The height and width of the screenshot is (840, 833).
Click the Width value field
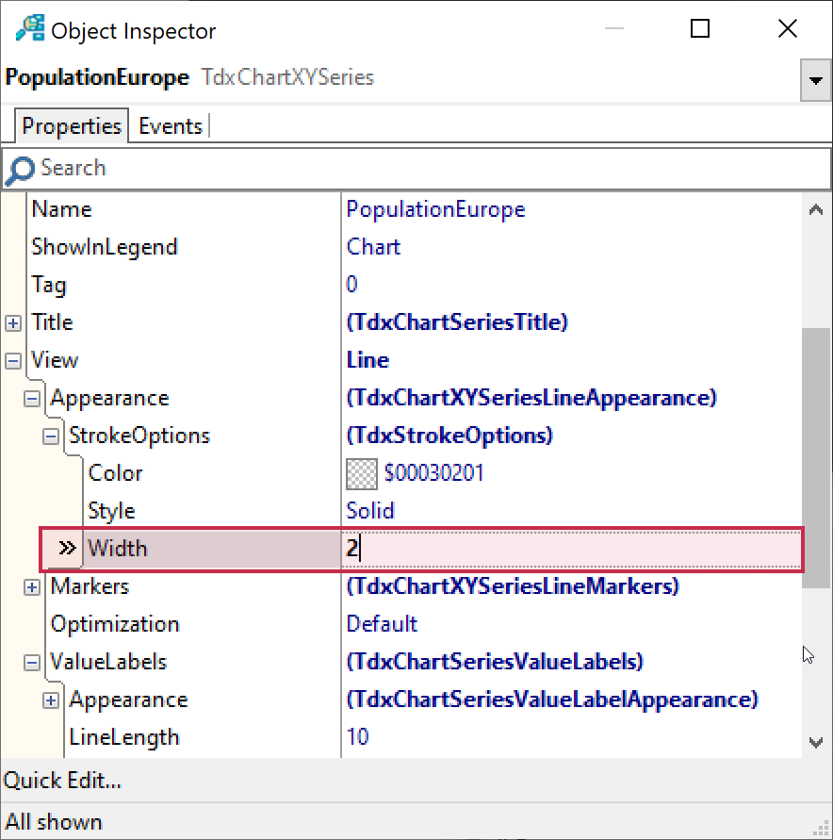pos(565,549)
